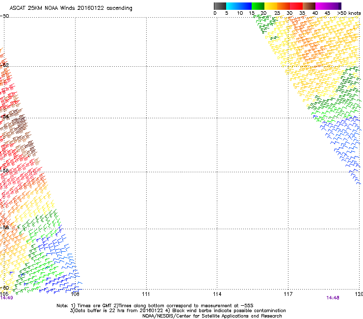Viewport: 363px width, 319px height.
Task: Click the chart title "ASCAT 25KM NOAA Winds 20160122 ascending"
Action: tap(71, 8)
